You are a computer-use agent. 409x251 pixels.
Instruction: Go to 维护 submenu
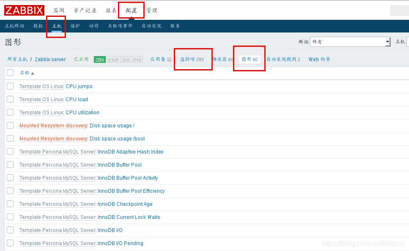coord(75,26)
